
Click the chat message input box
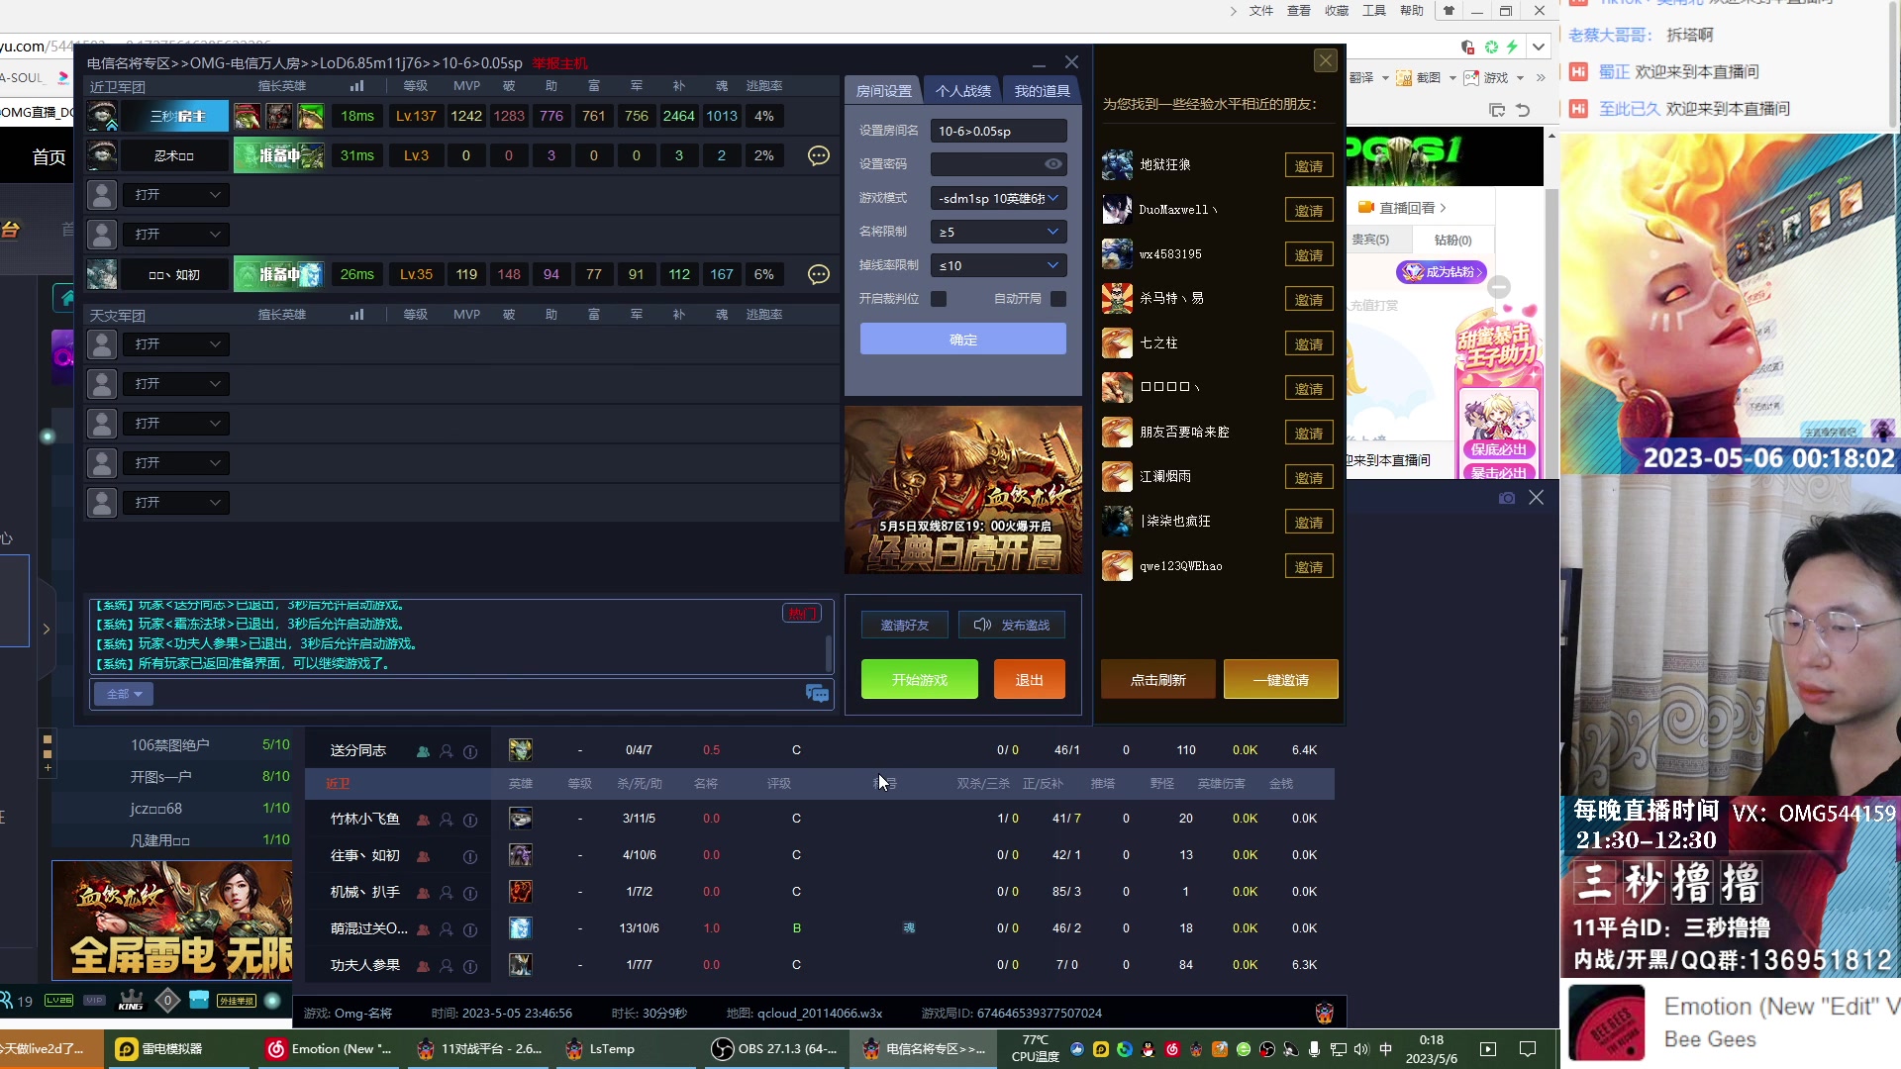tap(478, 694)
